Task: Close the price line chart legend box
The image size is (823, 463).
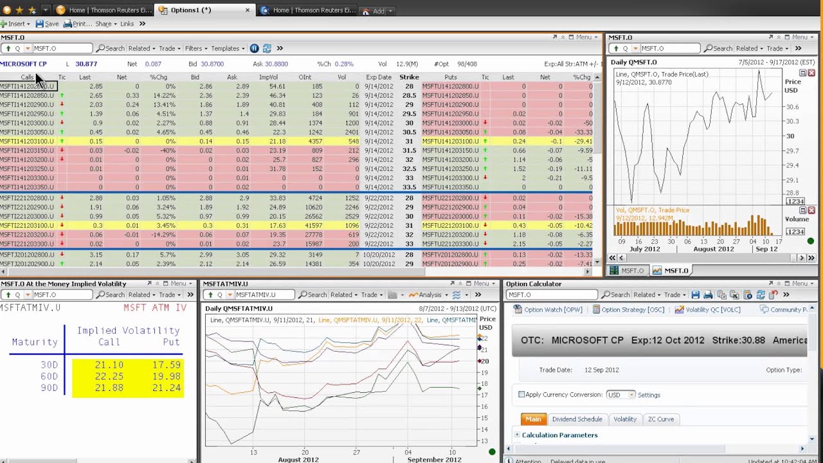Action: click(811, 73)
